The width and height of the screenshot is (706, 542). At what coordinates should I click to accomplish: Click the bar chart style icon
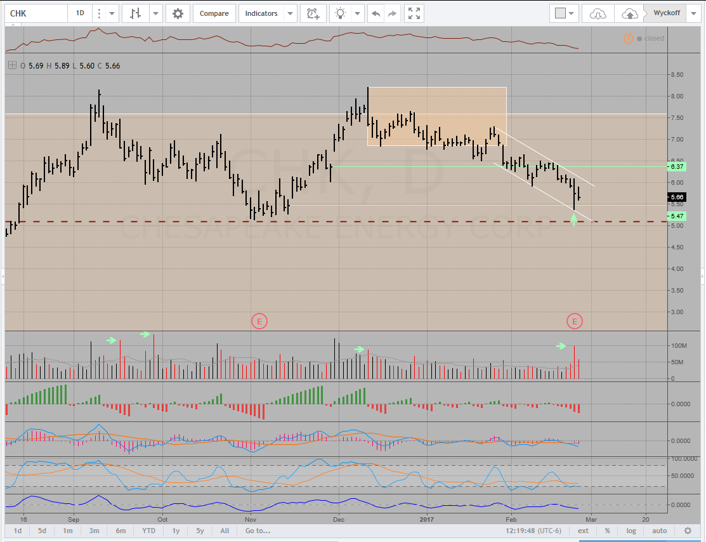click(x=135, y=13)
